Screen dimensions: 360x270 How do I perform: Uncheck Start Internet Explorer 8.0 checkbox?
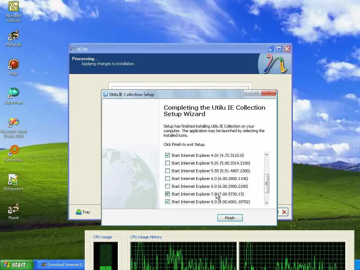(x=167, y=201)
